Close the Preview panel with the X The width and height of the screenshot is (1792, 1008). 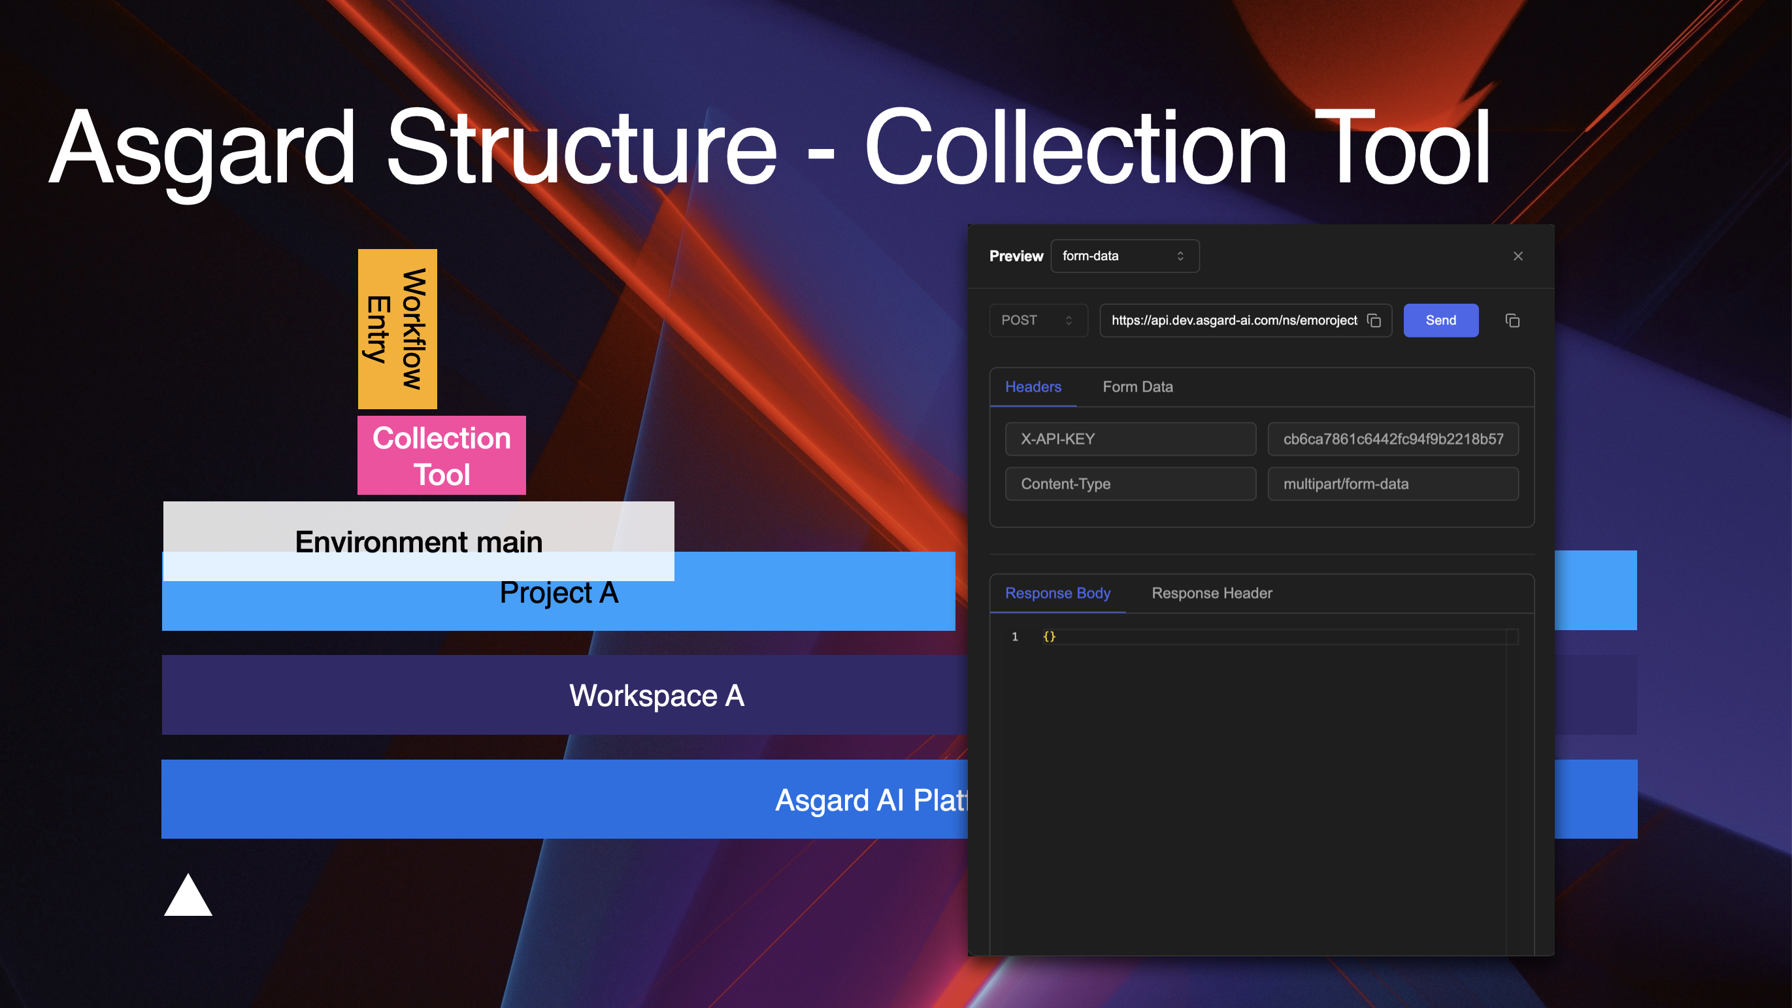pyautogui.click(x=1518, y=256)
